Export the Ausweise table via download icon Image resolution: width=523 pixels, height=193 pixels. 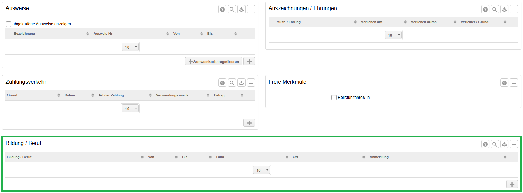(241, 10)
